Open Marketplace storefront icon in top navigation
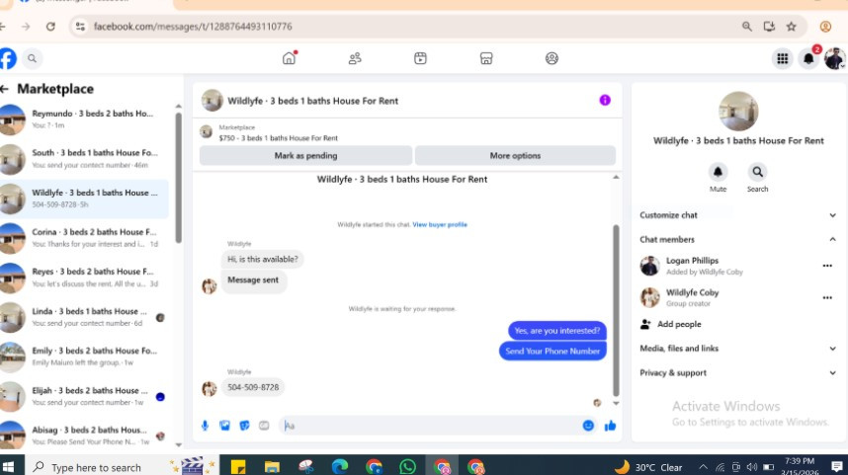Screen dimensions: 848x475 coord(486,58)
